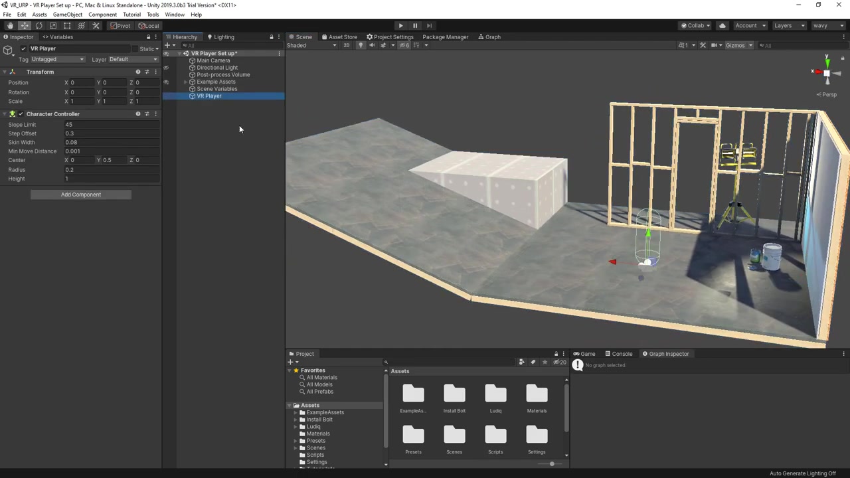The image size is (850, 478).
Task: Activate the Hand pan tool
Action: pyautogui.click(x=10, y=25)
